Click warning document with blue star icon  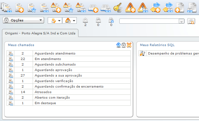[x=68, y=7]
